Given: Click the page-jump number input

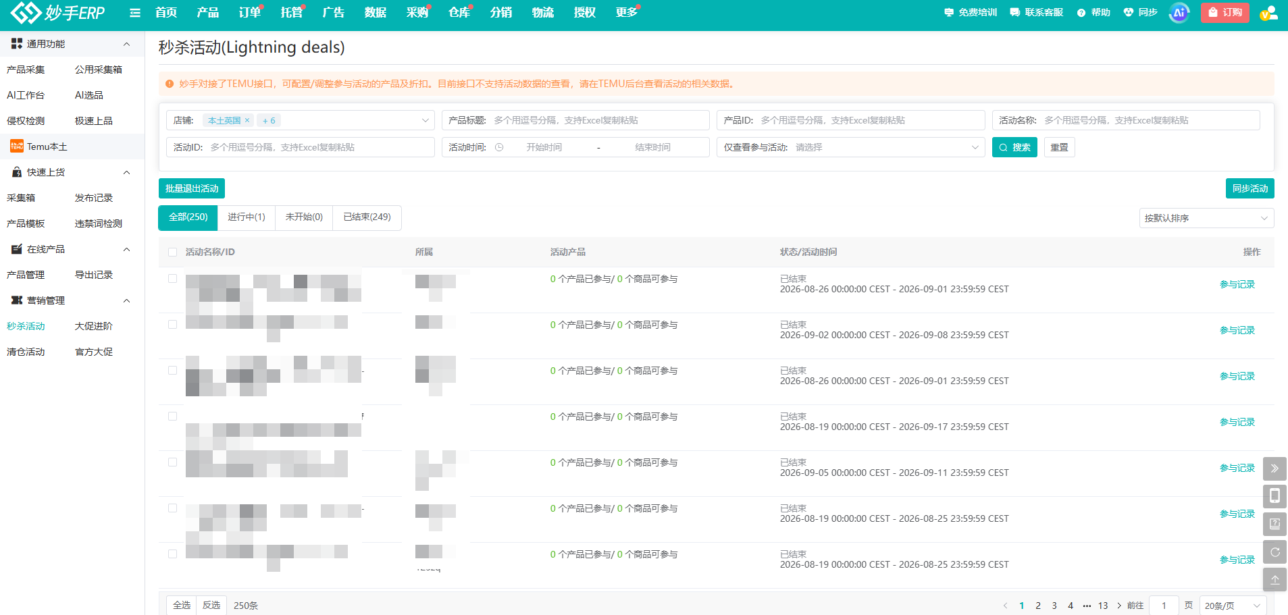Looking at the screenshot, I should pyautogui.click(x=1164, y=606).
